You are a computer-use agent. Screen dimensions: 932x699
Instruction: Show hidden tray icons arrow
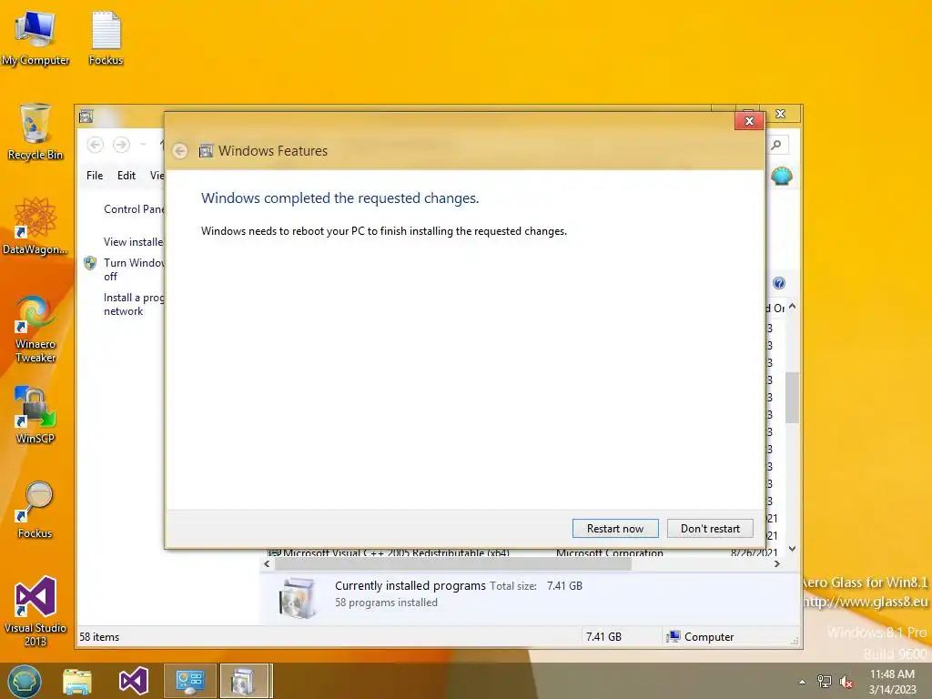click(803, 682)
